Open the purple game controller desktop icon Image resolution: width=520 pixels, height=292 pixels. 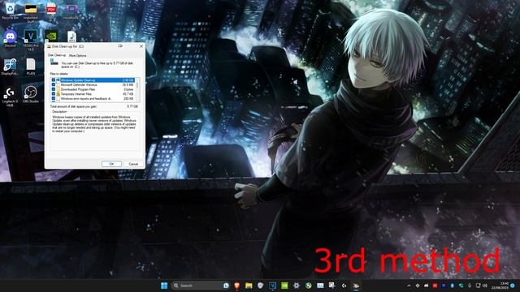71,11
